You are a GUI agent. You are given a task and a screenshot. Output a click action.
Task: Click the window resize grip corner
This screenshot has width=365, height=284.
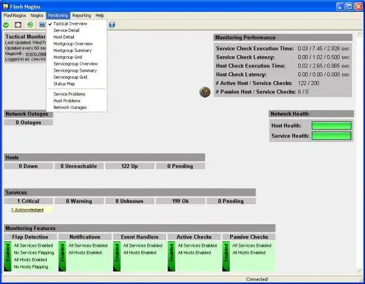pos(360,279)
